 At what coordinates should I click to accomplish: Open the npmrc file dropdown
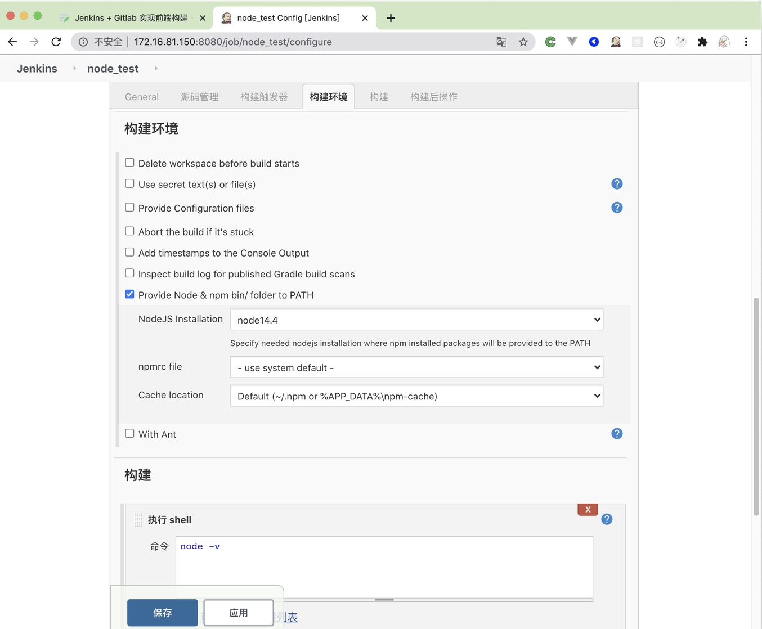416,367
